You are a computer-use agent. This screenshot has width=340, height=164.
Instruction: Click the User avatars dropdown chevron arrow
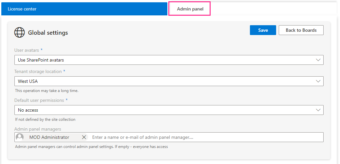point(318,60)
